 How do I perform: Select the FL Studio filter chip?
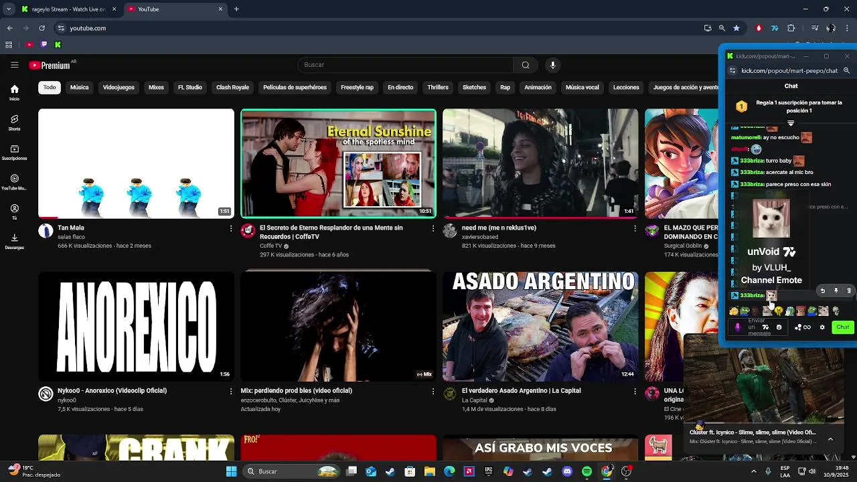click(x=189, y=87)
